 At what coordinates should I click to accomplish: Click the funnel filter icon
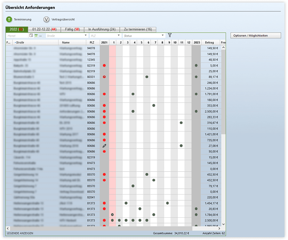click(x=170, y=36)
